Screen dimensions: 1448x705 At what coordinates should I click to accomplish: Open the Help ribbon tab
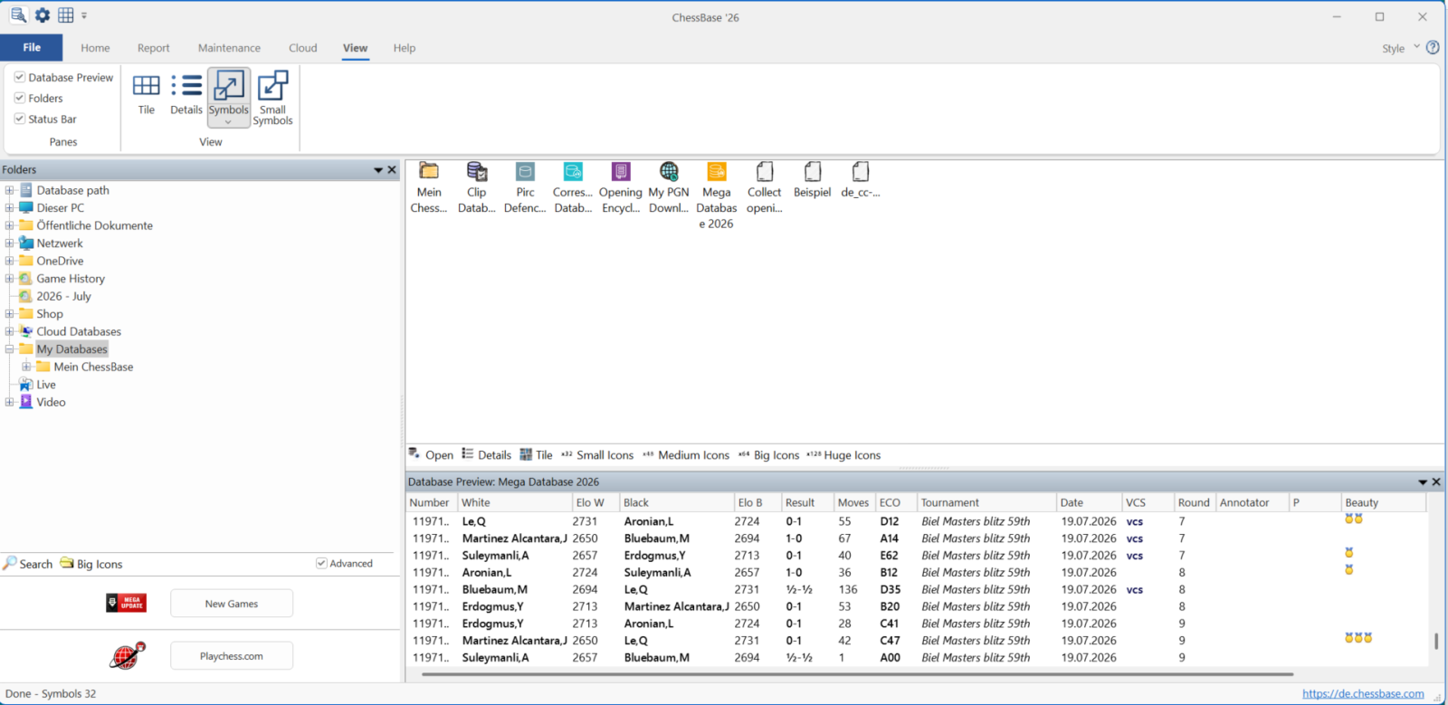click(x=405, y=48)
